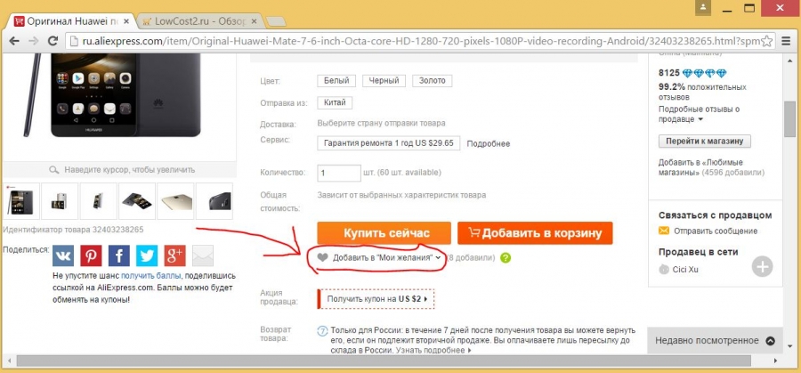The image size is (801, 373).
Task: Select third product thumbnail
Action: 98,201
